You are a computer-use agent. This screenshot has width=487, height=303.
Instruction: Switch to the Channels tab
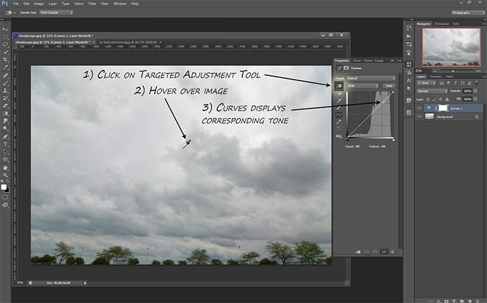click(x=435, y=77)
